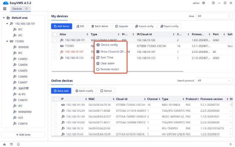Viewport: 235px width, 147px height.
Task: Click the Batch modify button
Action: [84, 91]
